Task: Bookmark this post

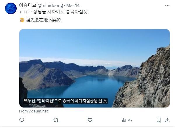Action: pyautogui.click(x=158, y=120)
